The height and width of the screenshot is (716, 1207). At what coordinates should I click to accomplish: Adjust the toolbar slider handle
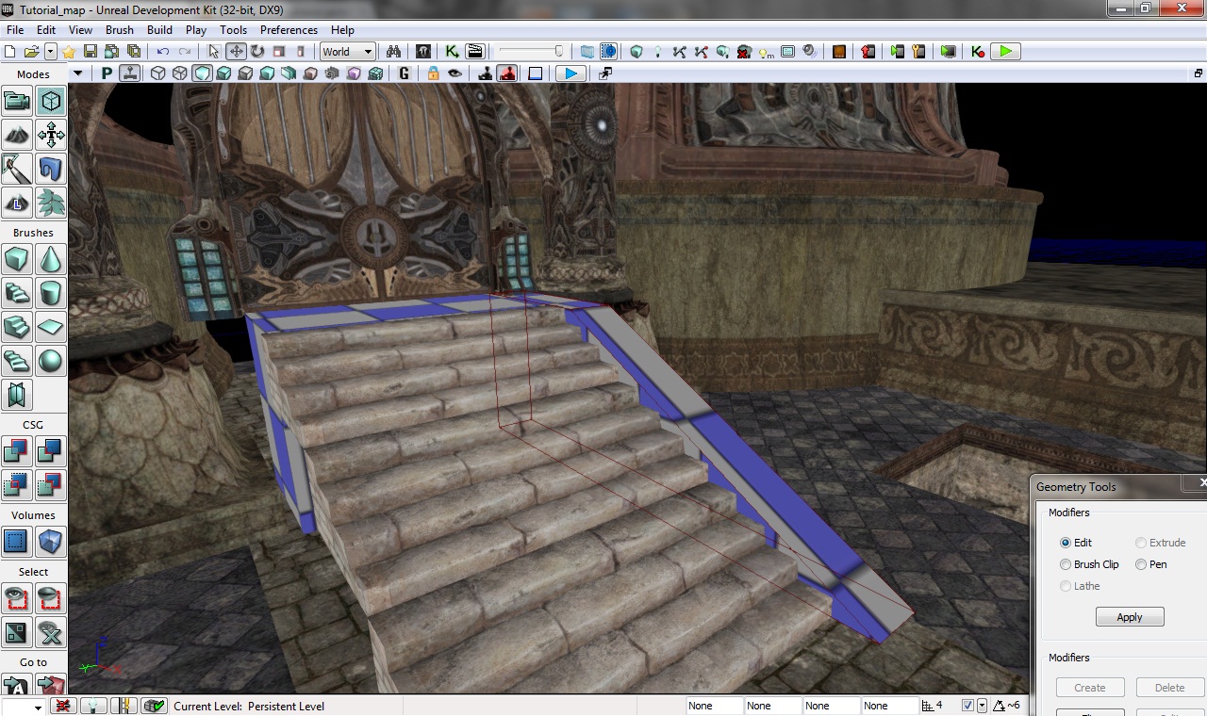click(558, 52)
